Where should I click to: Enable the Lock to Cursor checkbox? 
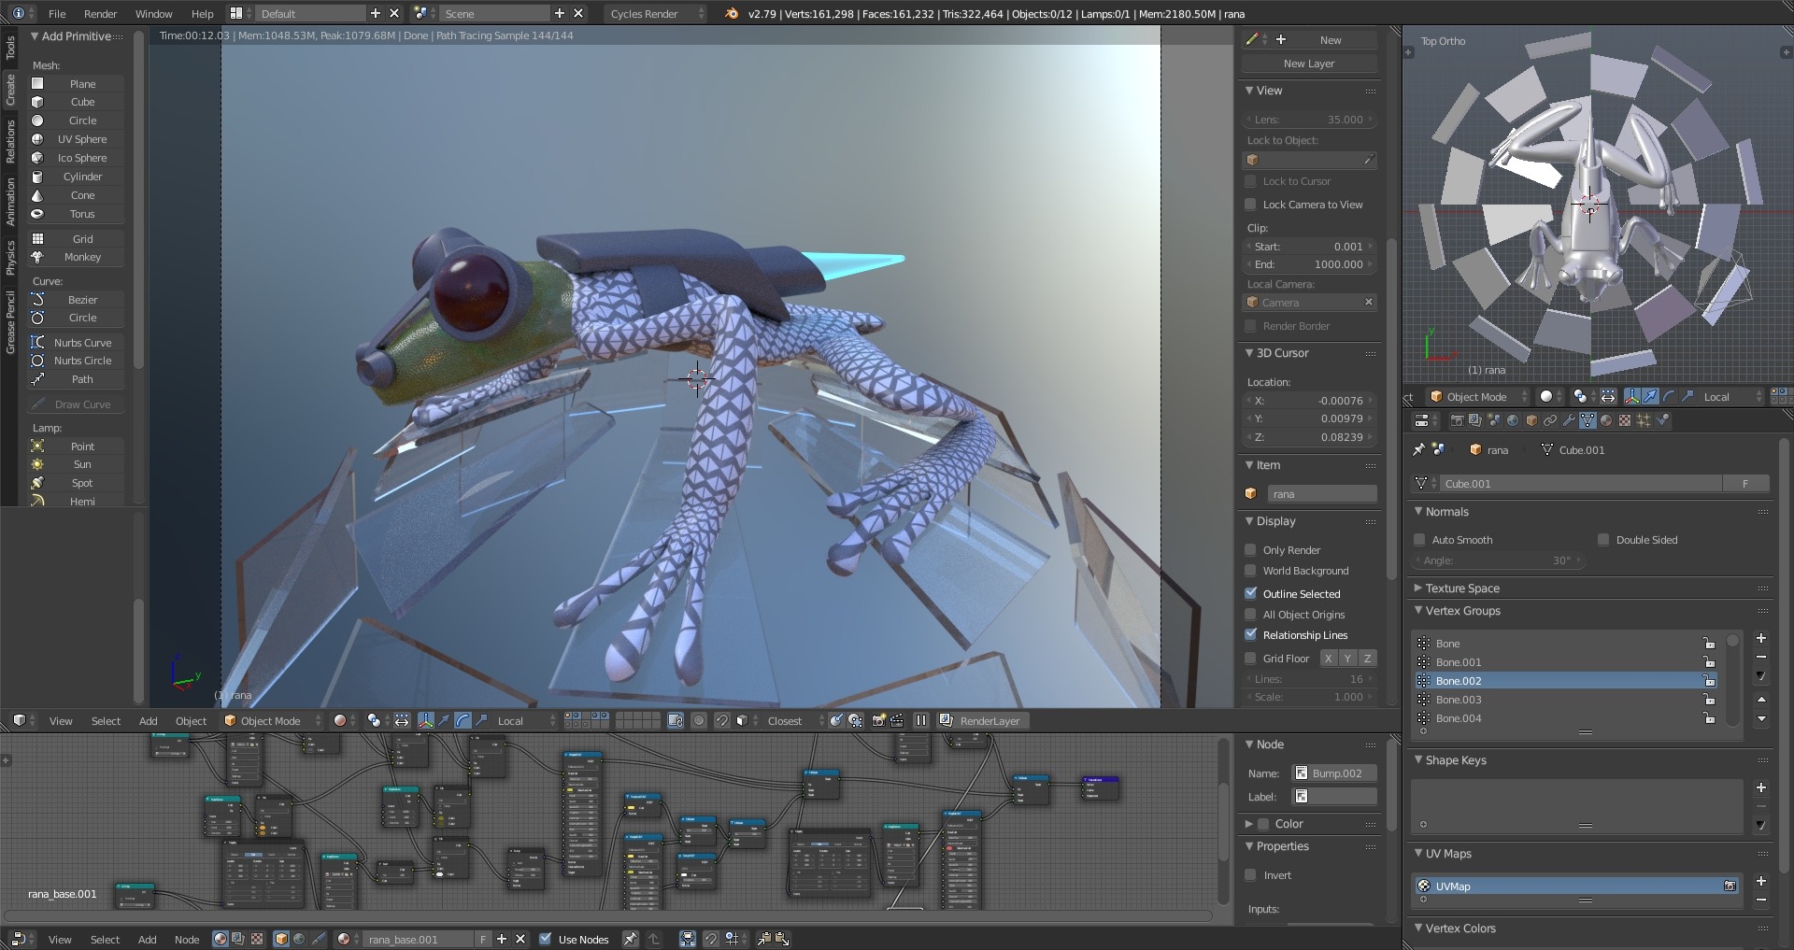click(x=1250, y=181)
